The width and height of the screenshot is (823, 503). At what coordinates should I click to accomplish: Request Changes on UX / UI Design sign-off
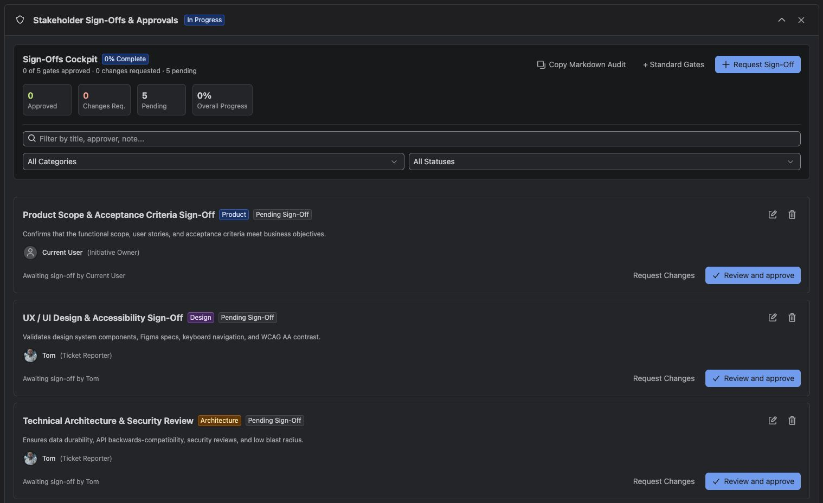664,378
